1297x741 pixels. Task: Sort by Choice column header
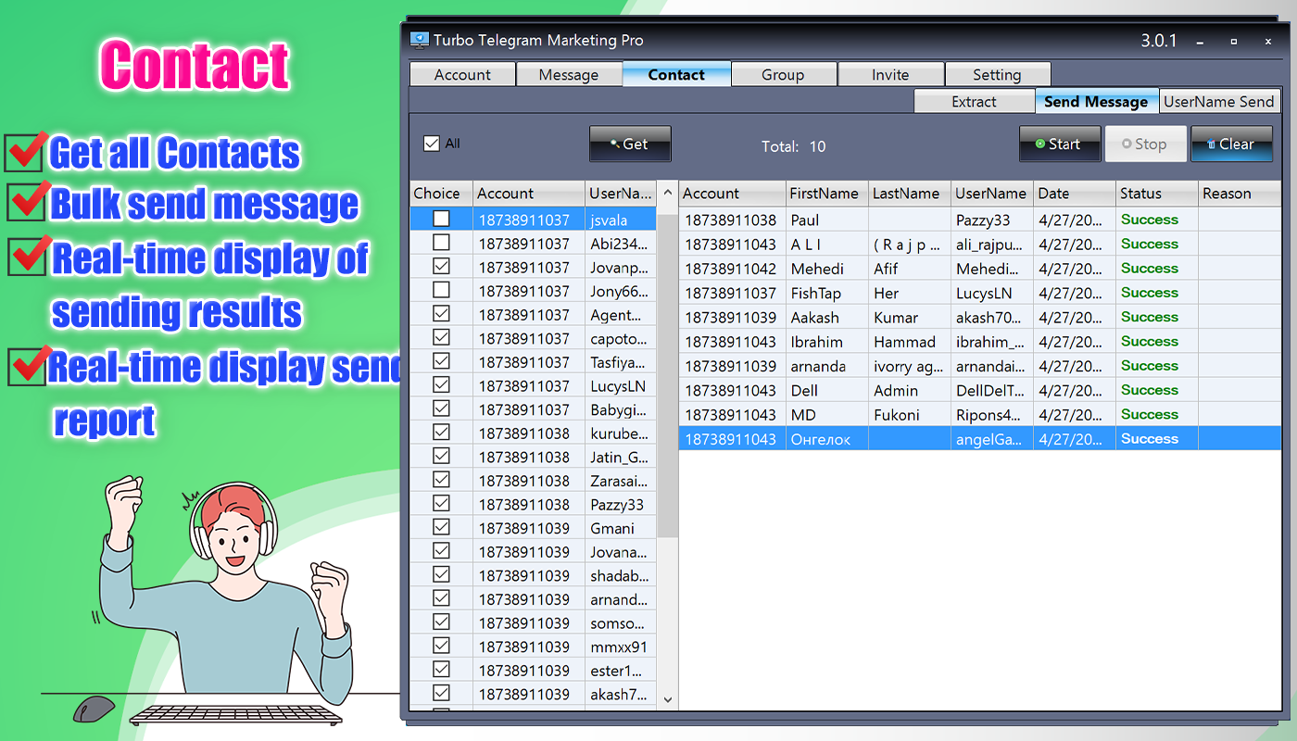(441, 194)
